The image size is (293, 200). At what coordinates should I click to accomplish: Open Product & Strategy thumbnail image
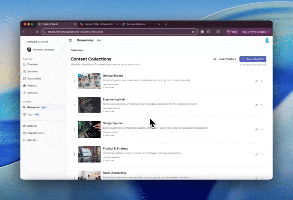(89, 154)
